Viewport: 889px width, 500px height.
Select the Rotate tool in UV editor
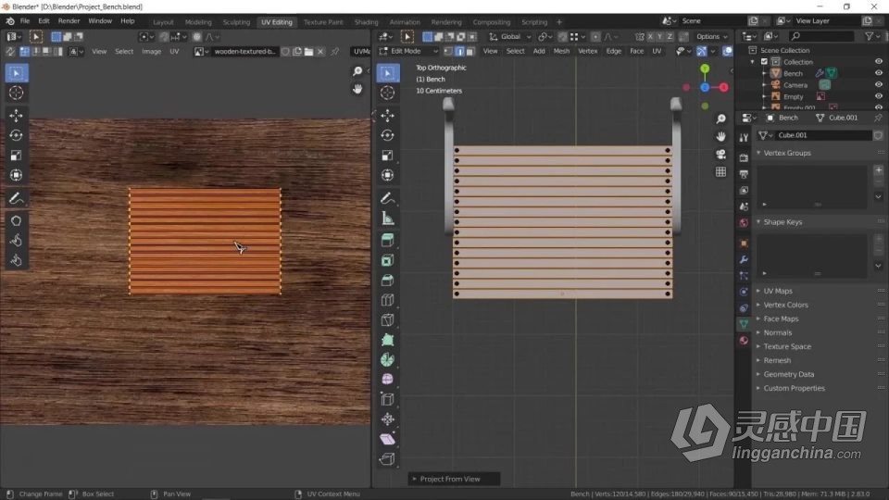point(16,135)
